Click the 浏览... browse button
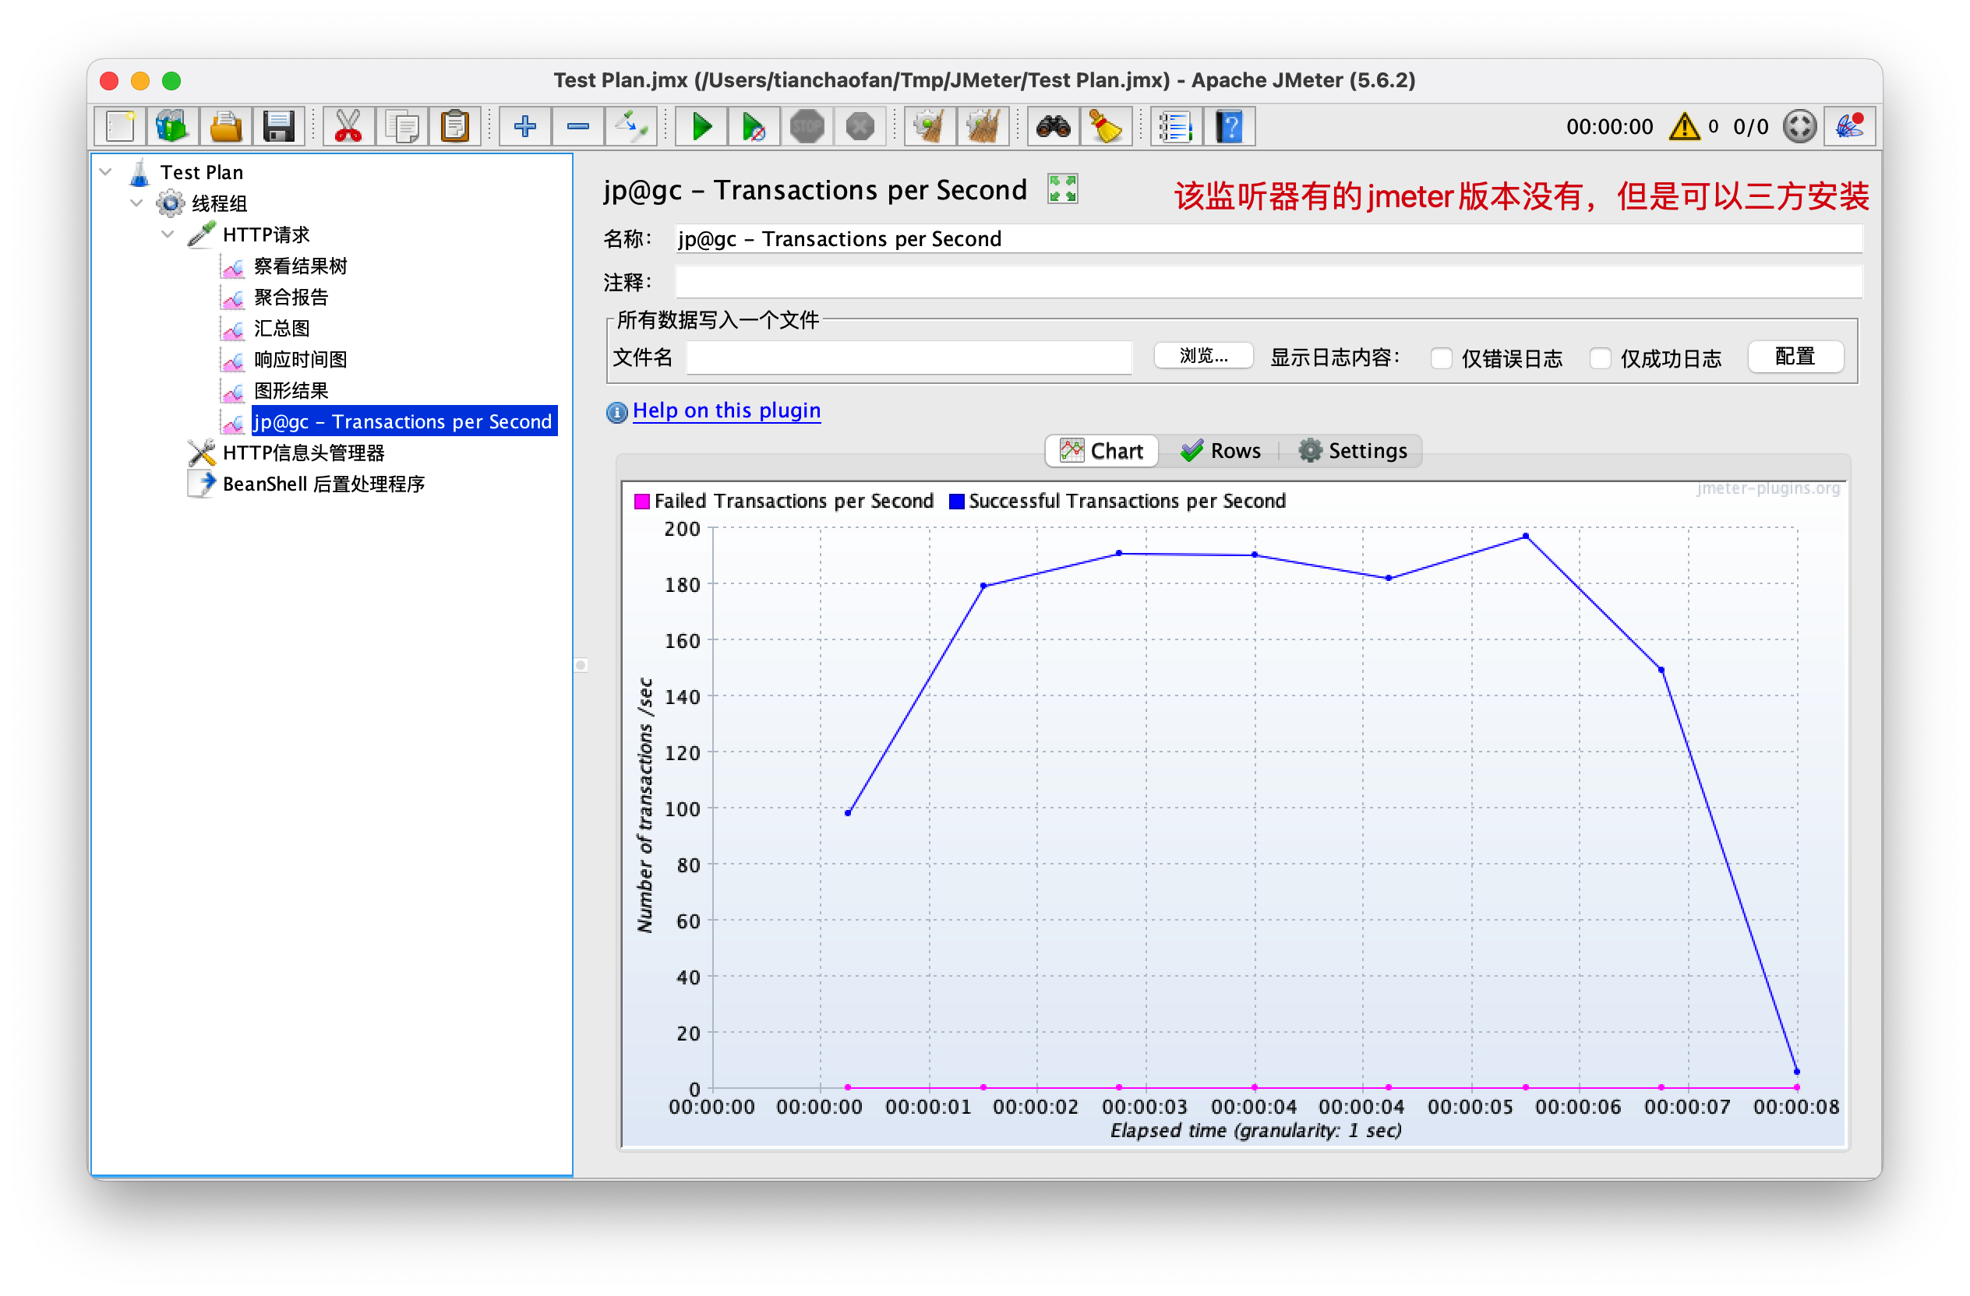Screen dimensions: 1970x1296 click(x=1203, y=356)
